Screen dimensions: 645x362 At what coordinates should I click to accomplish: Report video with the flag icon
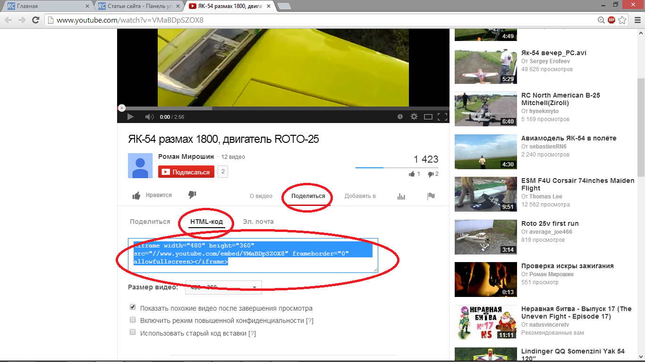(431, 197)
